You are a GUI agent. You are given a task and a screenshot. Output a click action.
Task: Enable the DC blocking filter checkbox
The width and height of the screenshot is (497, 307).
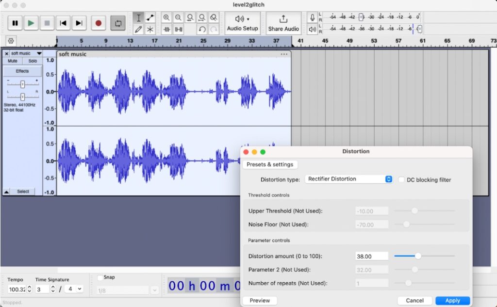[402, 179]
